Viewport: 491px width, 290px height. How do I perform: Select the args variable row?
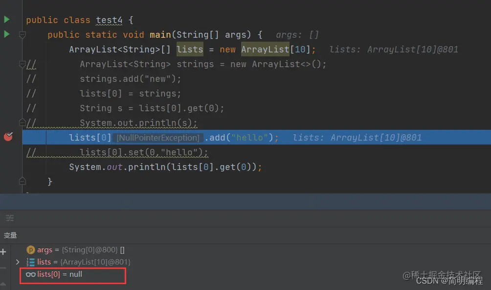point(75,250)
